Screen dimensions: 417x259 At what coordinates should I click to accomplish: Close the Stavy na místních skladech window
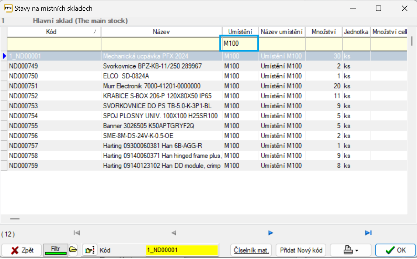tap(404, 8)
